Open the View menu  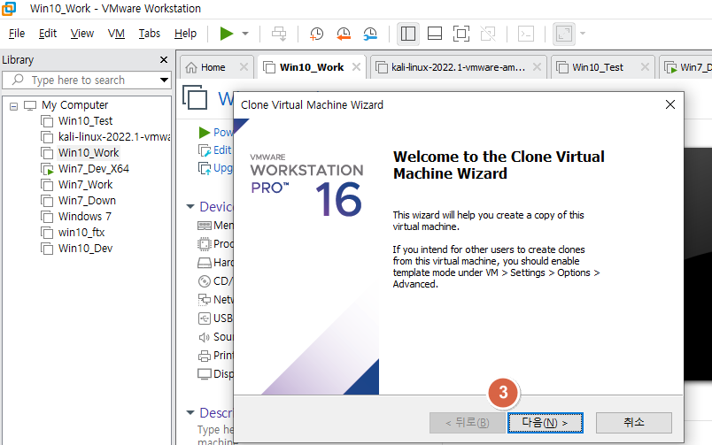coord(82,34)
